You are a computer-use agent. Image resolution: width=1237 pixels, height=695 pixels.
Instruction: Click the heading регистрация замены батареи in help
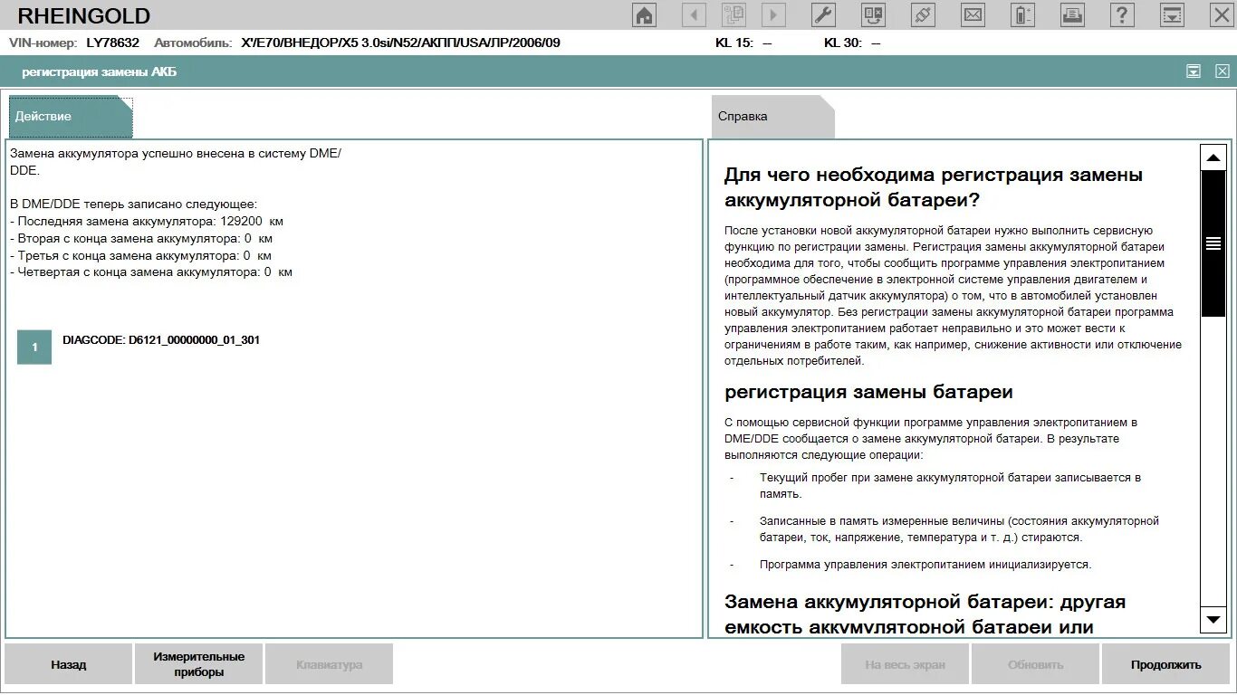868,392
